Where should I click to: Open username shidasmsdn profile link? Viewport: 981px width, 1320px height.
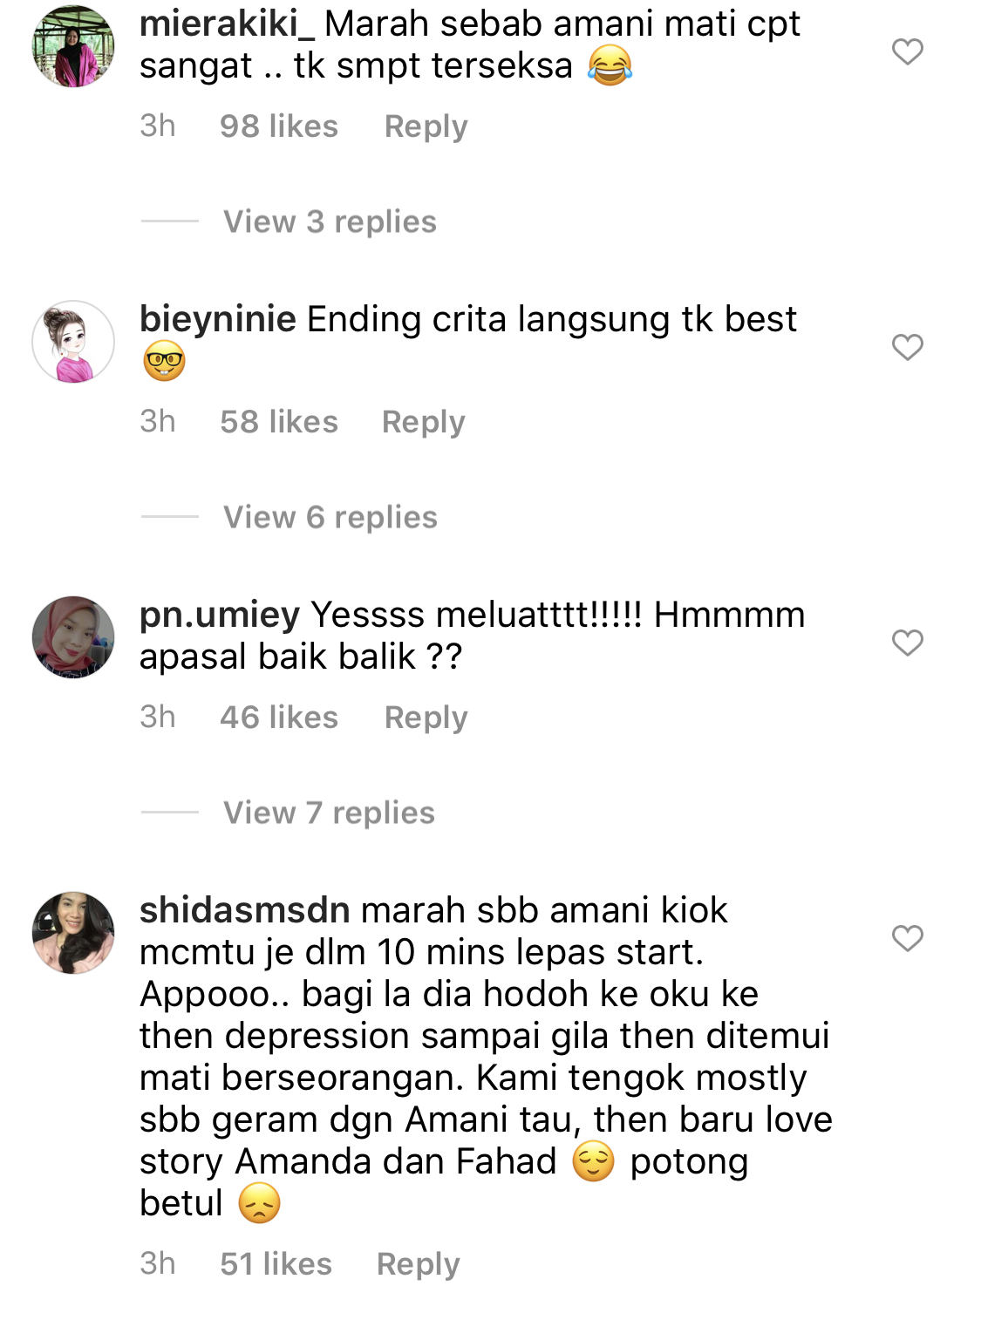pos(245,910)
